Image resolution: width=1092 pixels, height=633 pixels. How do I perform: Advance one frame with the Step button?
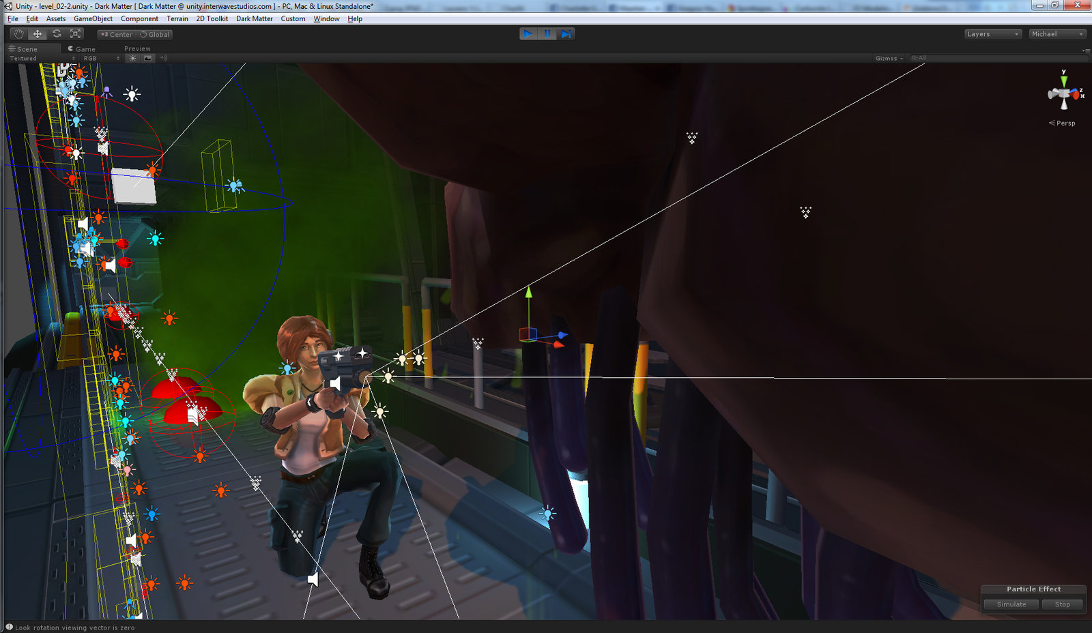(x=566, y=33)
